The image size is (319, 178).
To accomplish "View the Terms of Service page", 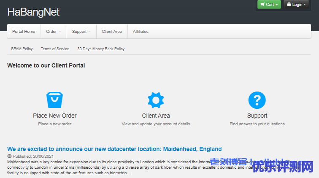I will (x=55, y=49).
